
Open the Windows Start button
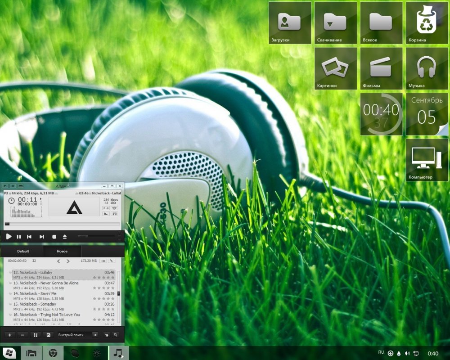[x=9, y=353]
